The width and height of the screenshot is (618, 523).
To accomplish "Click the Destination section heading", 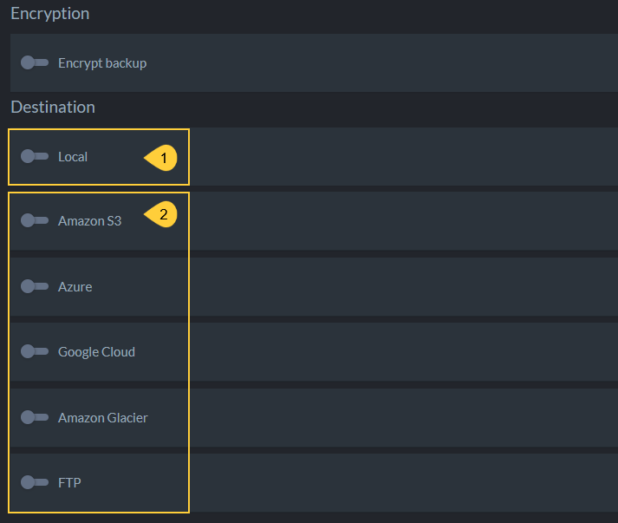I will [53, 108].
